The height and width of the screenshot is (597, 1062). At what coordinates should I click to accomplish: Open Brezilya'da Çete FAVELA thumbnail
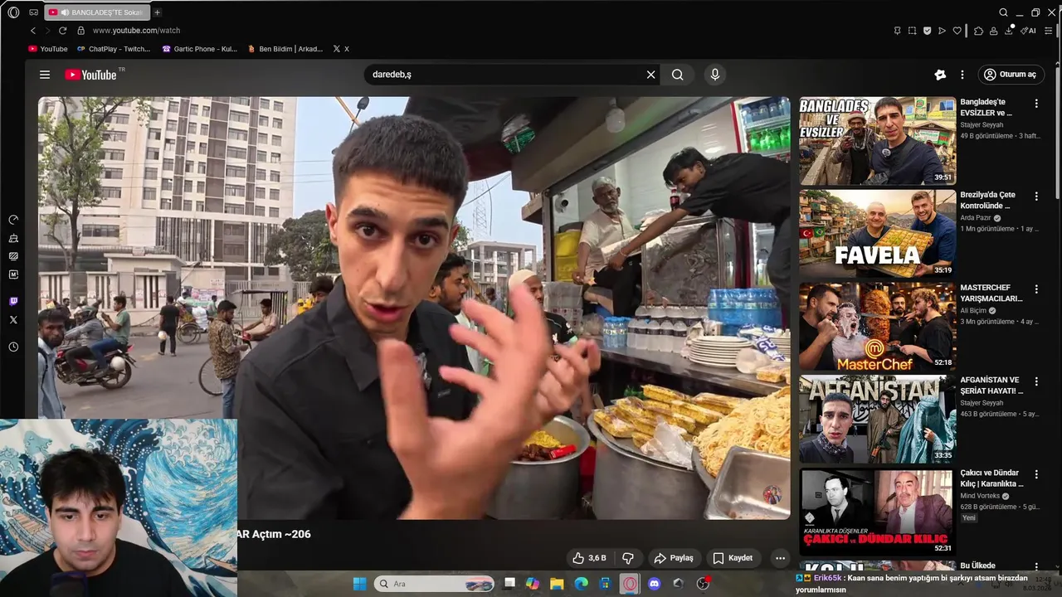[877, 234]
